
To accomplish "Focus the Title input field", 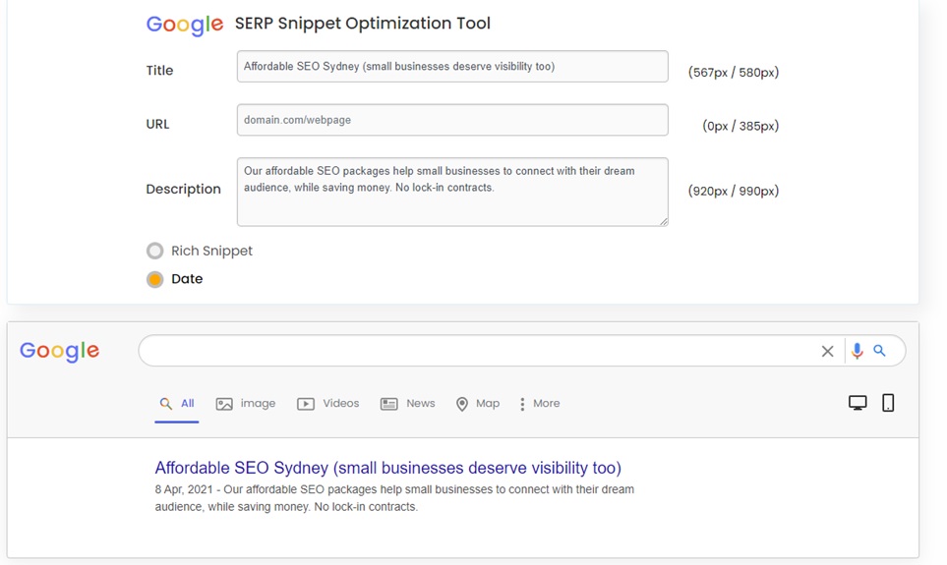I will [x=452, y=67].
